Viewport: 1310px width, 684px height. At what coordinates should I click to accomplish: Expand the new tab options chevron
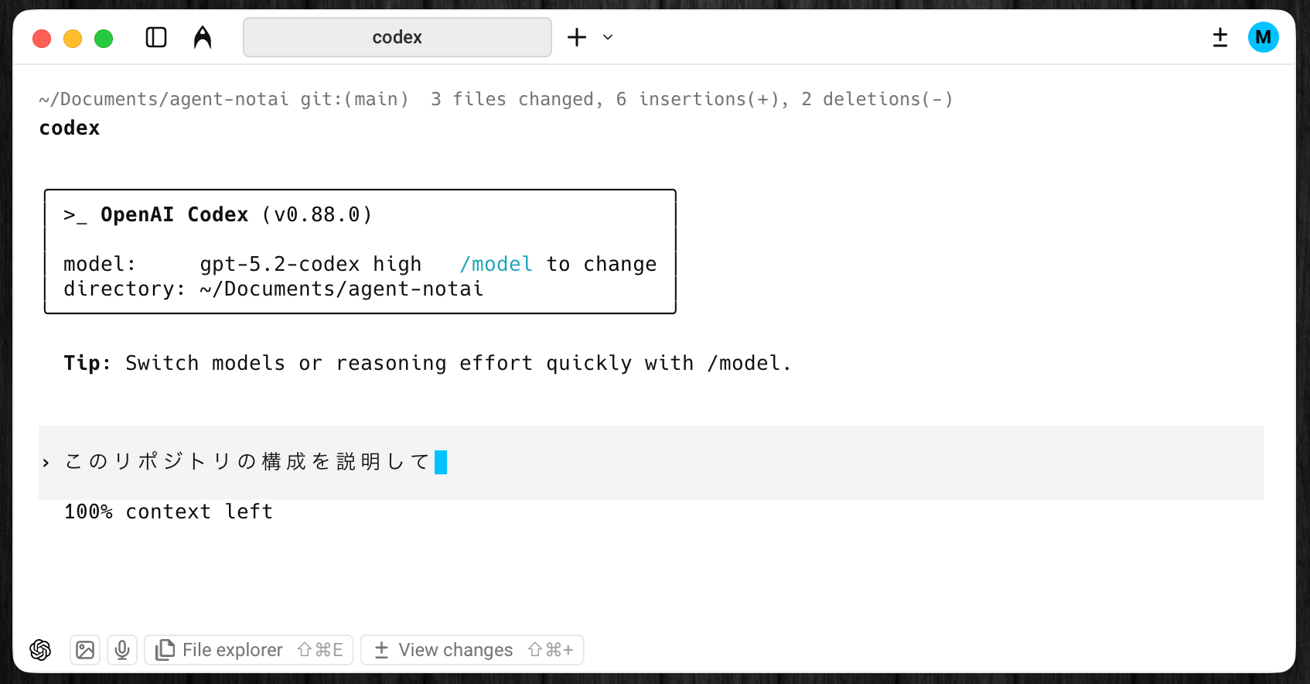click(608, 37)
